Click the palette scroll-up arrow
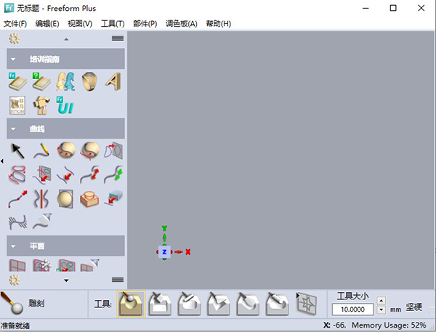Screen dimensions: 436x332 point(66,39)
